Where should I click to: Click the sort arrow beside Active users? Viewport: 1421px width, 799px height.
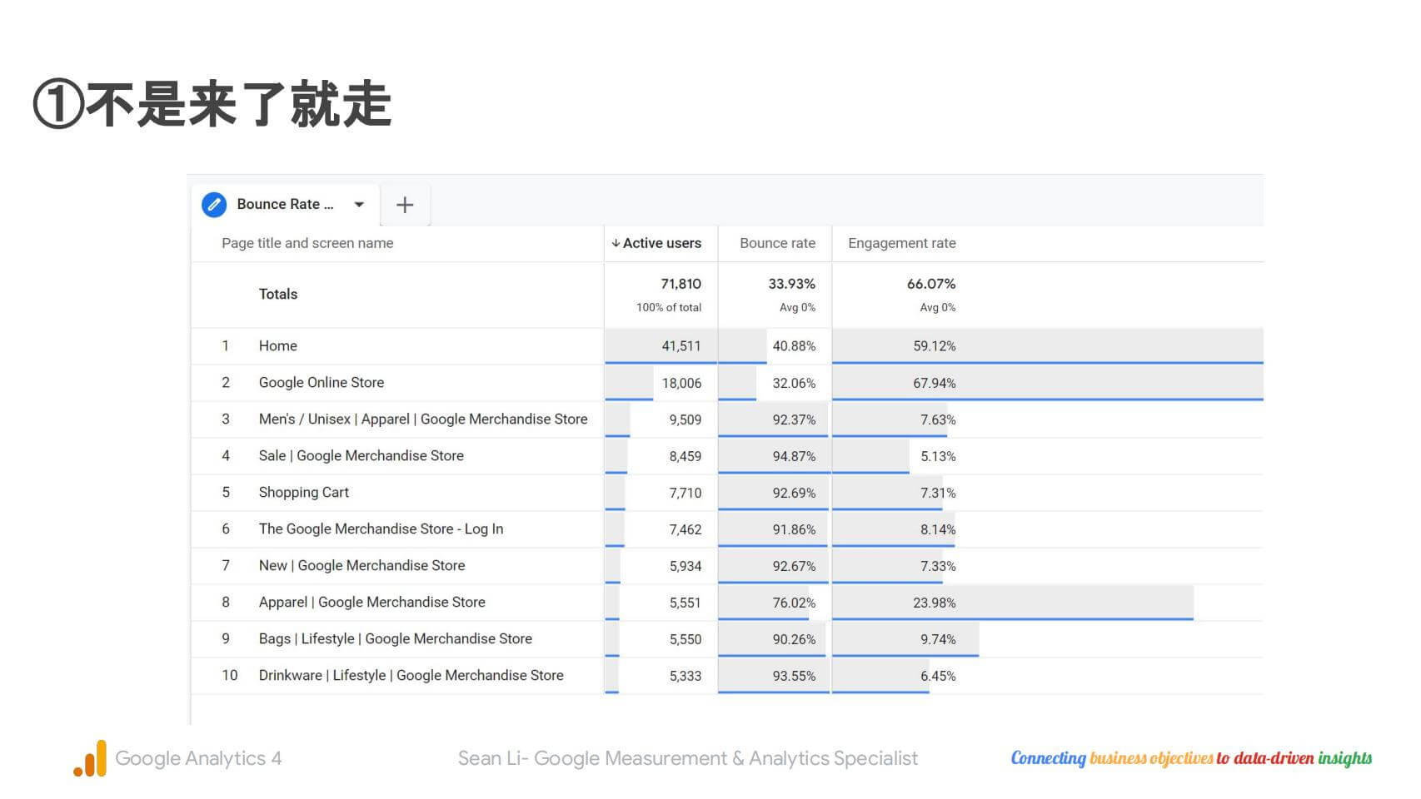point(616,243)
